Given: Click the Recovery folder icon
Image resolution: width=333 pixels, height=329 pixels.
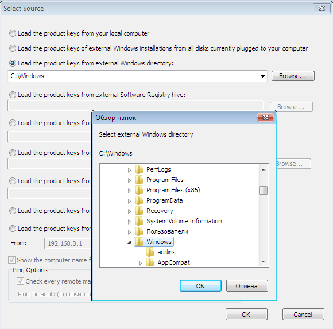Looking at the screenshot, I should [139, 211].
